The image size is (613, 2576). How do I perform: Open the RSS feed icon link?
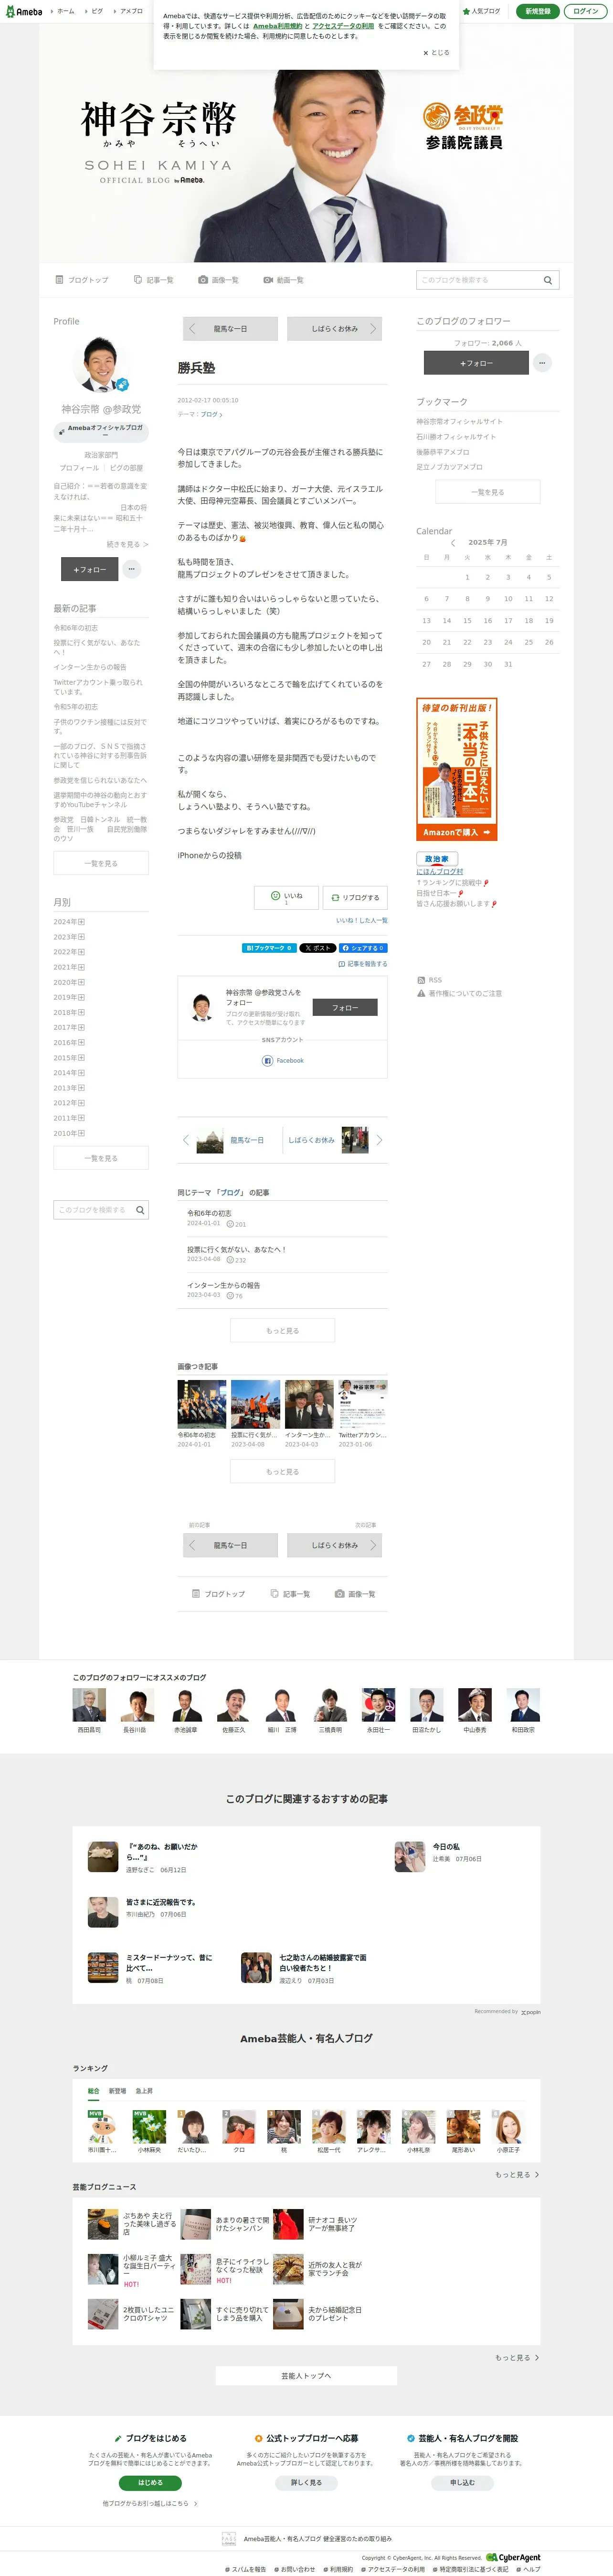[x=429, y=980]
